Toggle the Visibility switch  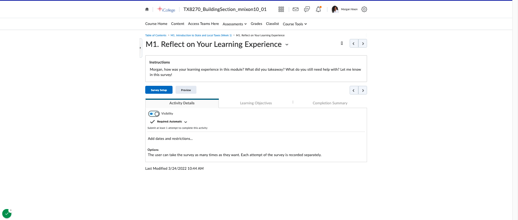coord(154,114)
